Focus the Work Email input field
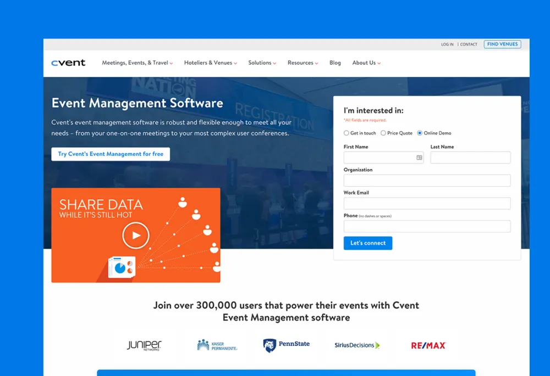Screen dimensions: 550x376 (x=427, y=203)
